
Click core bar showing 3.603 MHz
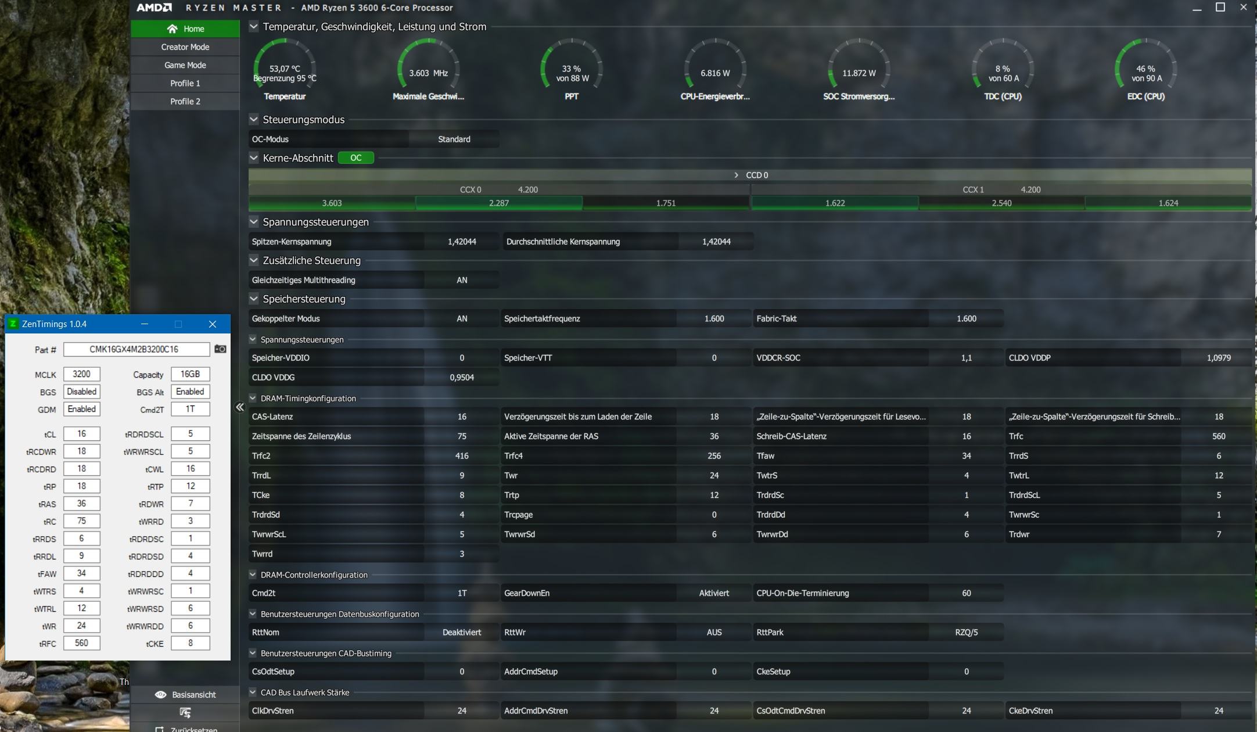332,203
